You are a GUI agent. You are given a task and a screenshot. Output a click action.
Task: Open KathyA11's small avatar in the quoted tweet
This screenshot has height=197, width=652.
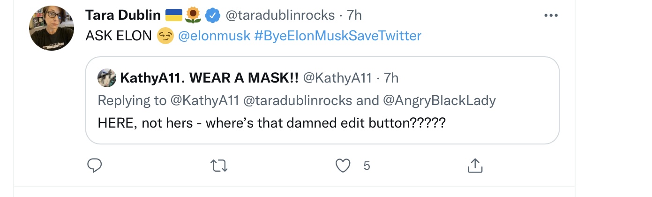click(x=107, y=78)
